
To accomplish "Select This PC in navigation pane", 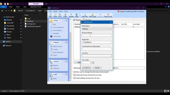I will (x=8, y=42).
